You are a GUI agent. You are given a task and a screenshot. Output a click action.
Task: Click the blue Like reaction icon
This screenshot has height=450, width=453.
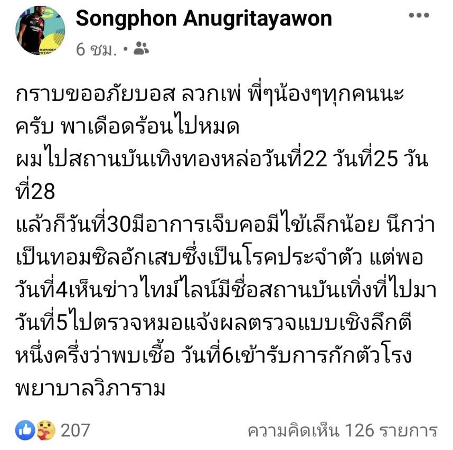point(25,430)
